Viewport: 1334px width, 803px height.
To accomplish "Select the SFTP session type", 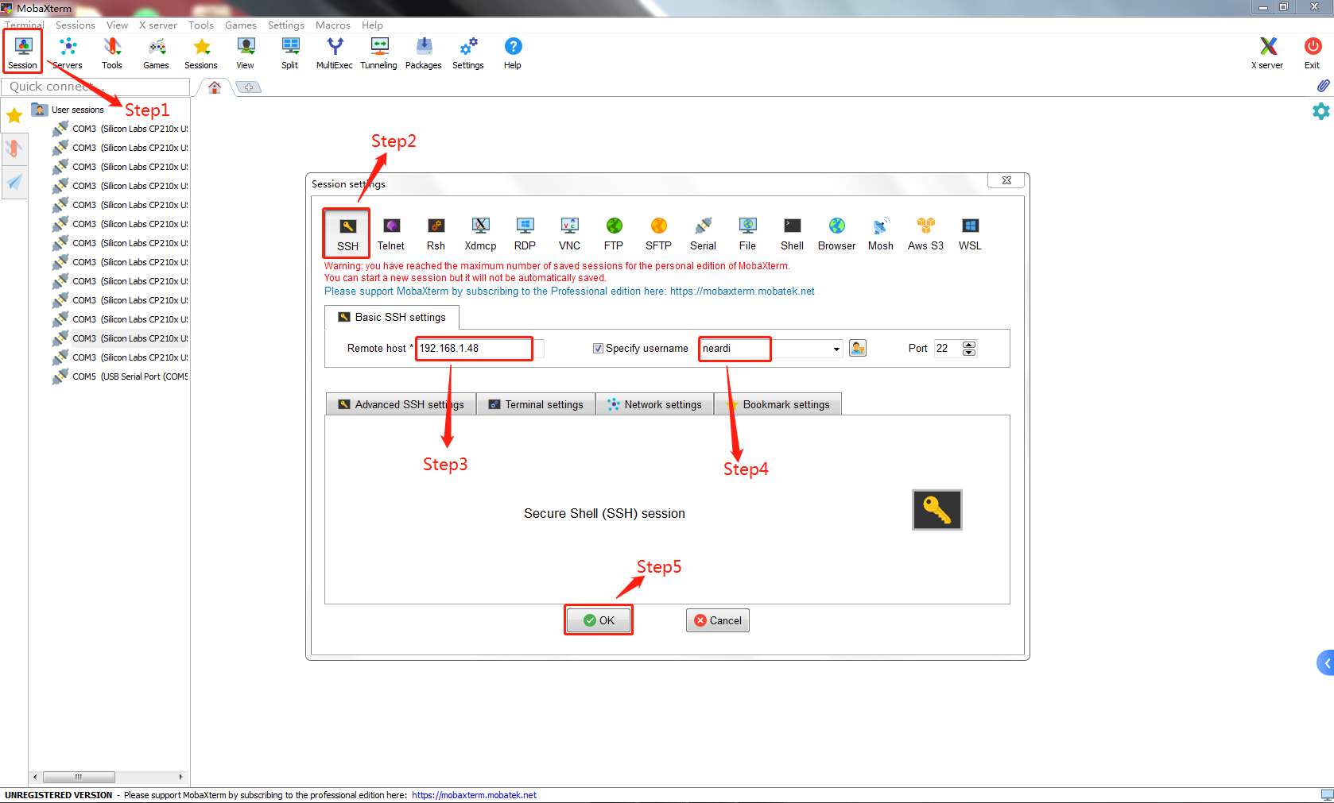I will (x=658, y=234).
